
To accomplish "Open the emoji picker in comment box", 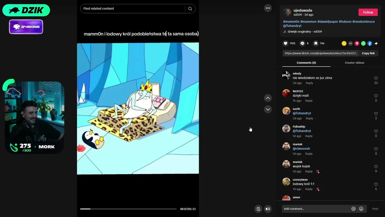I will 361,209.
